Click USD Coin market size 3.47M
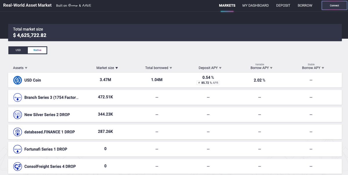 [x=105, y=80]
